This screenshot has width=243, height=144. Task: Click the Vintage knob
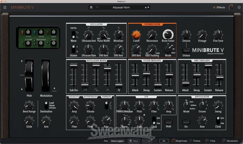coord(202,35)
